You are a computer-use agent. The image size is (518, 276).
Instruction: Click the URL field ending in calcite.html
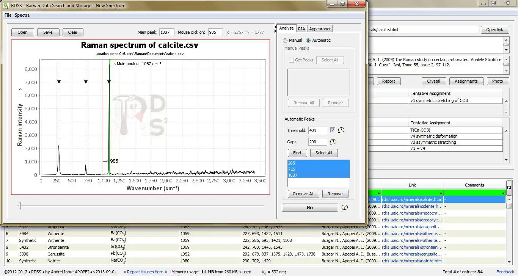[x=423, y=30]
